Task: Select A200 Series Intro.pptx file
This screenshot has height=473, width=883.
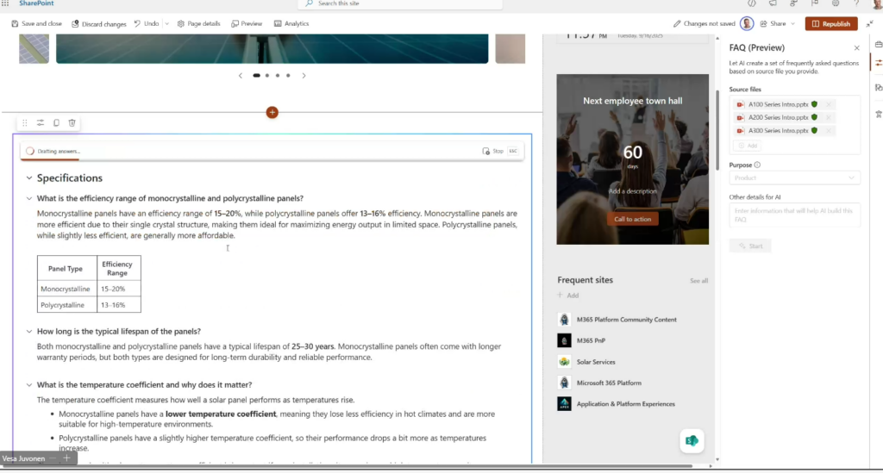Action: [778, 117]
